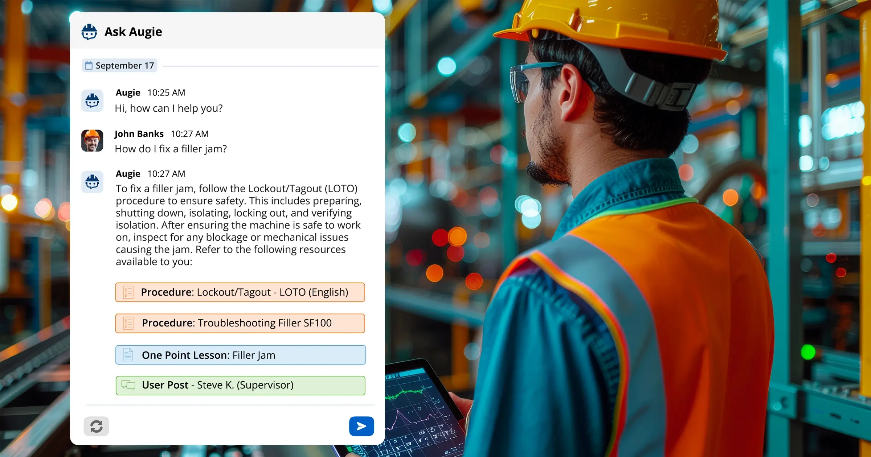Click the message input field
Viewport: 871px width, 457px height.
pos(229,426)
